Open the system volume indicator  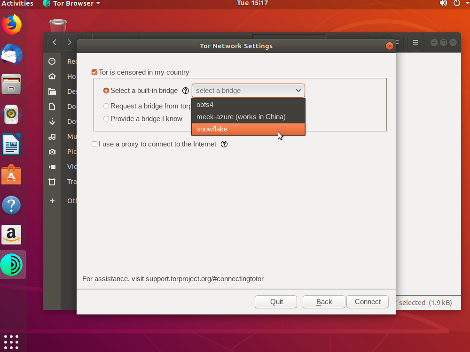[x=443, y=3]
